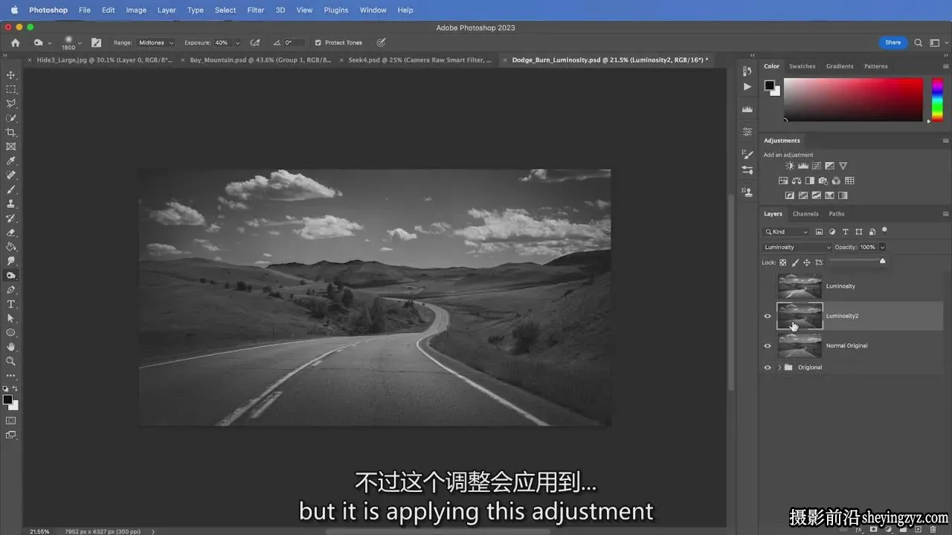952x535 pixels.
Task: Select the Pen tool
Action: 11,290
